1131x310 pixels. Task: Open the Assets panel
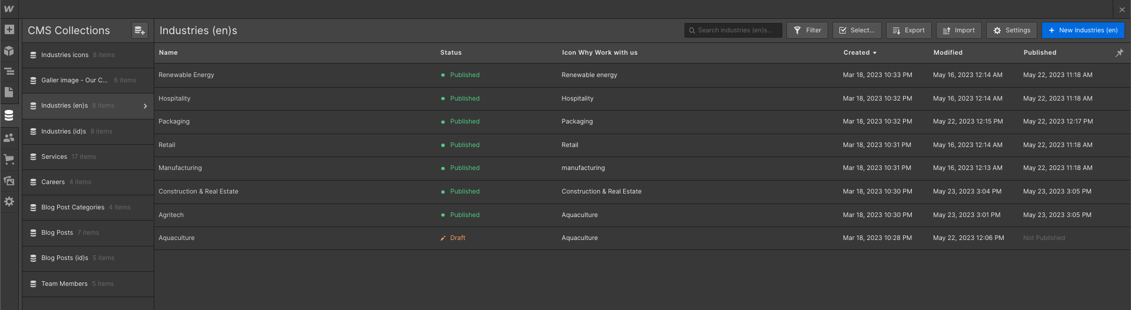(9, 181)
